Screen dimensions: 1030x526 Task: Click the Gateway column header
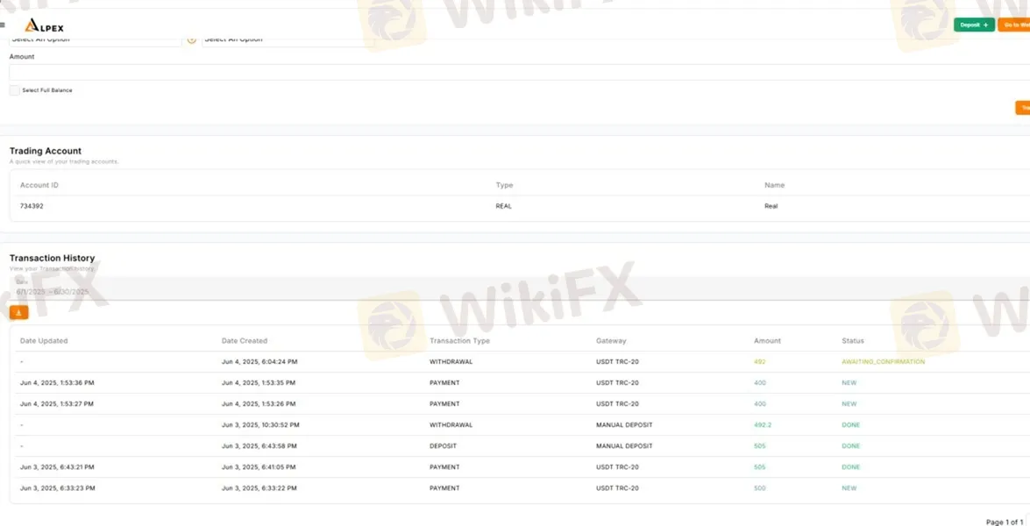click(x=611, y=341)
